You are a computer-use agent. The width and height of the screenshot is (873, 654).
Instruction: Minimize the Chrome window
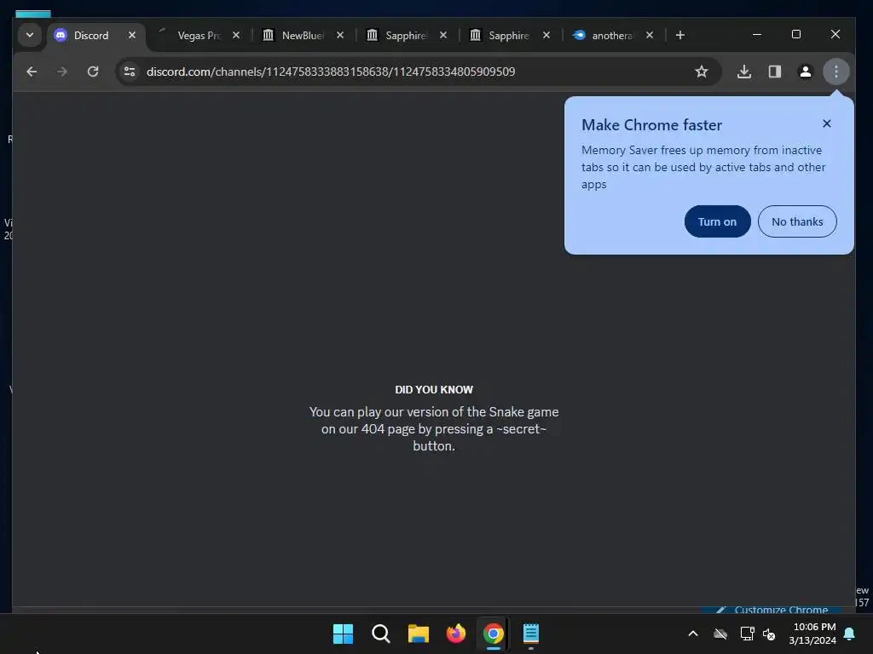point(757,34)
